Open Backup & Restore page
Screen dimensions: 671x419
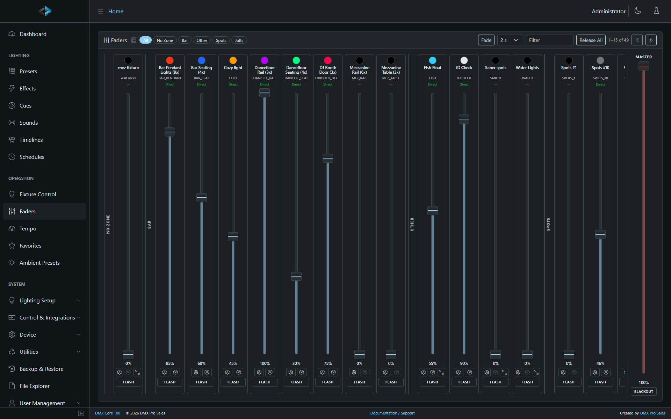click(44, 369)
